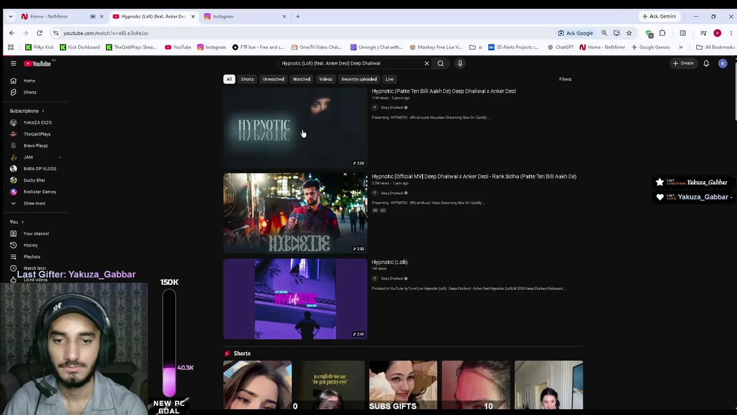Bookmark this page with the star icon
Screen dimensions: 737x415
tap(629, 33)
